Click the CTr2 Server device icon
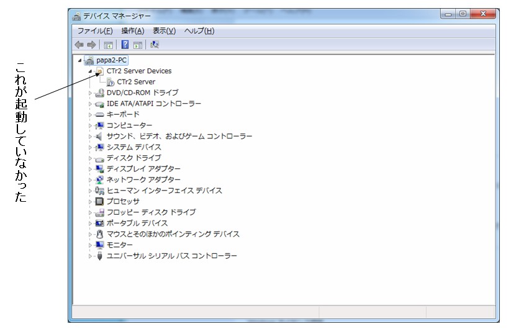This screenshot has height=334, width=516. click(111, 82)
